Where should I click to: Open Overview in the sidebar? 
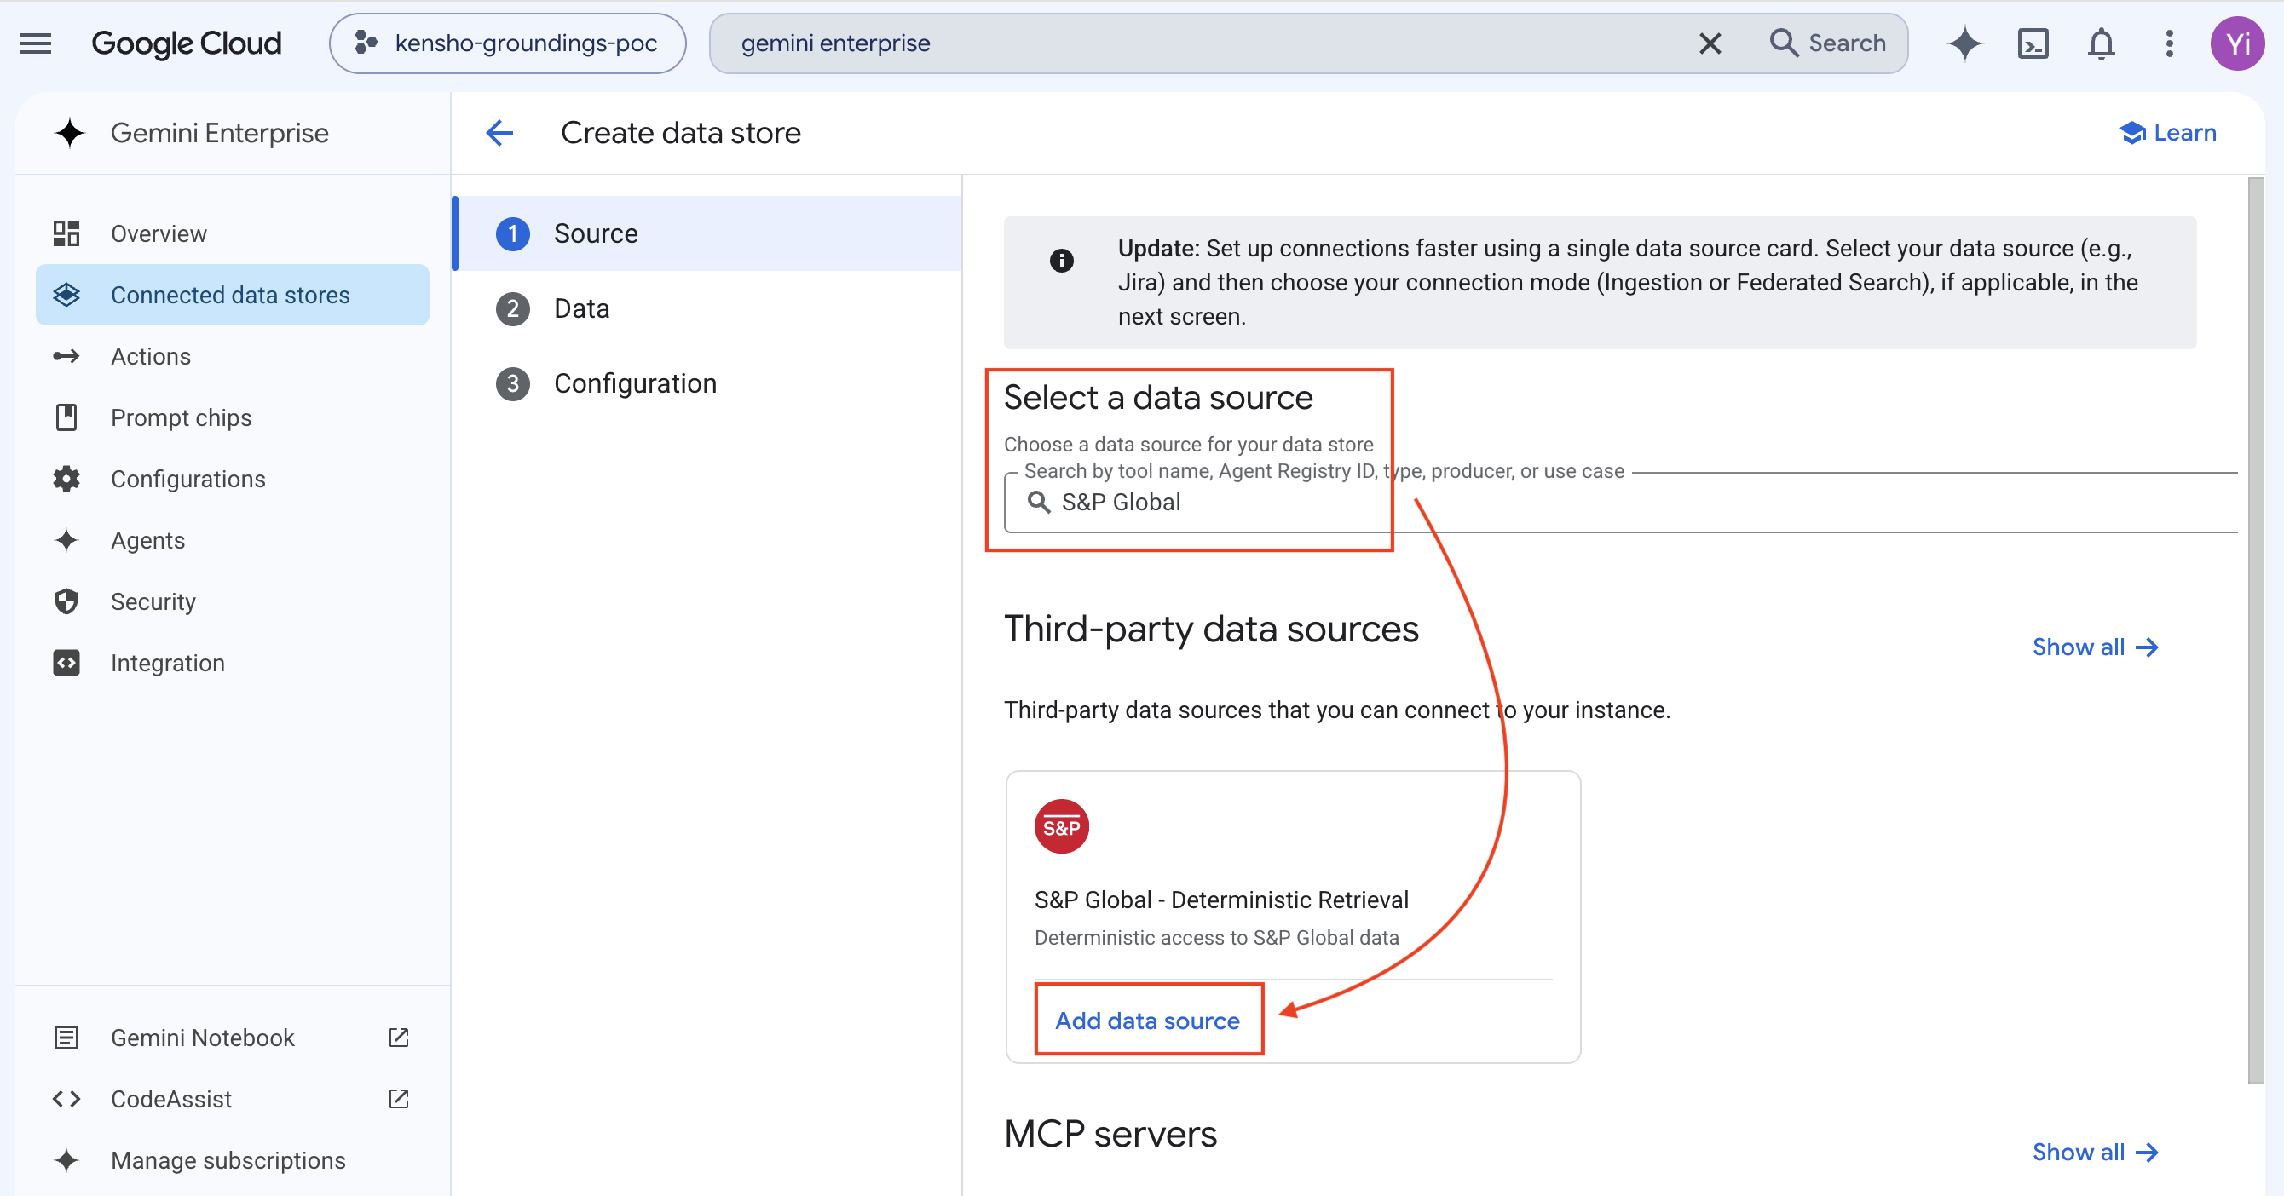[233, 233]
